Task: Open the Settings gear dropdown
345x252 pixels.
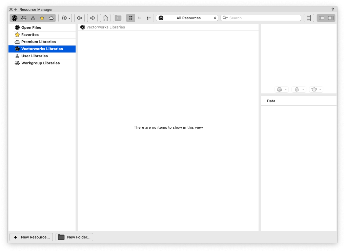Action: point(65,18)
